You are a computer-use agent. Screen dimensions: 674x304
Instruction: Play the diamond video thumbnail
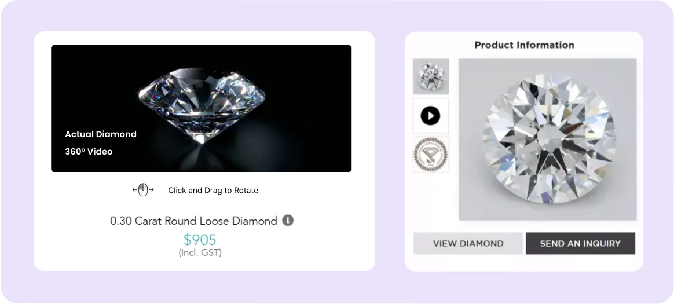430,116
